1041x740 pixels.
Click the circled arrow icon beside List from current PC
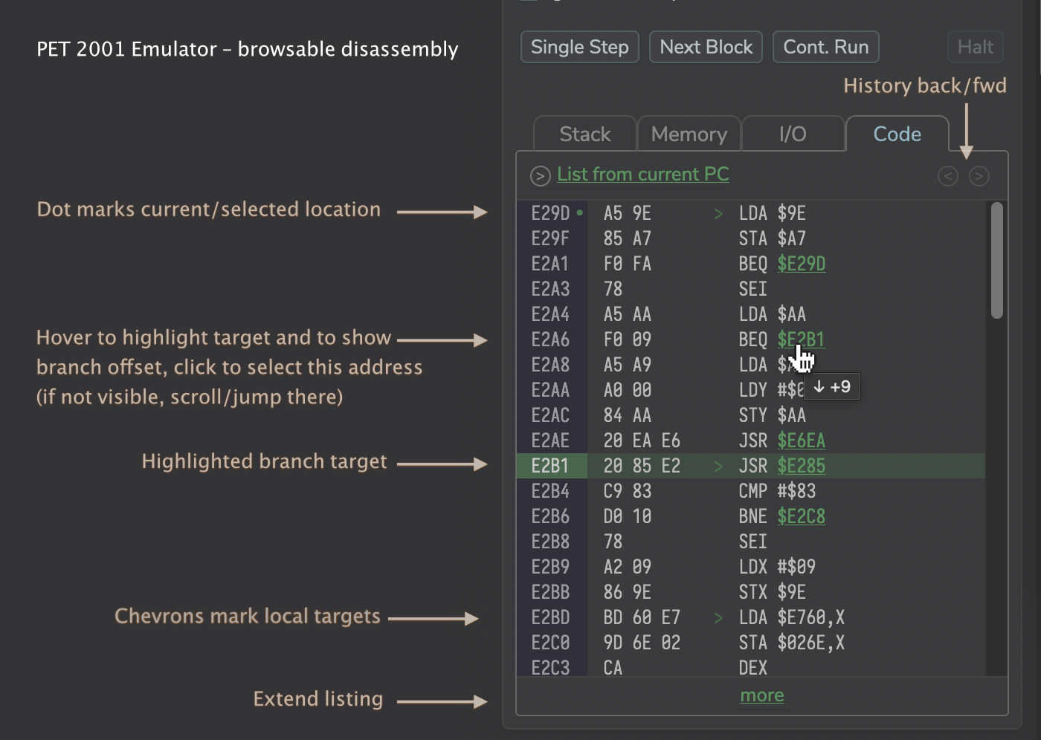tap(540, 176)
